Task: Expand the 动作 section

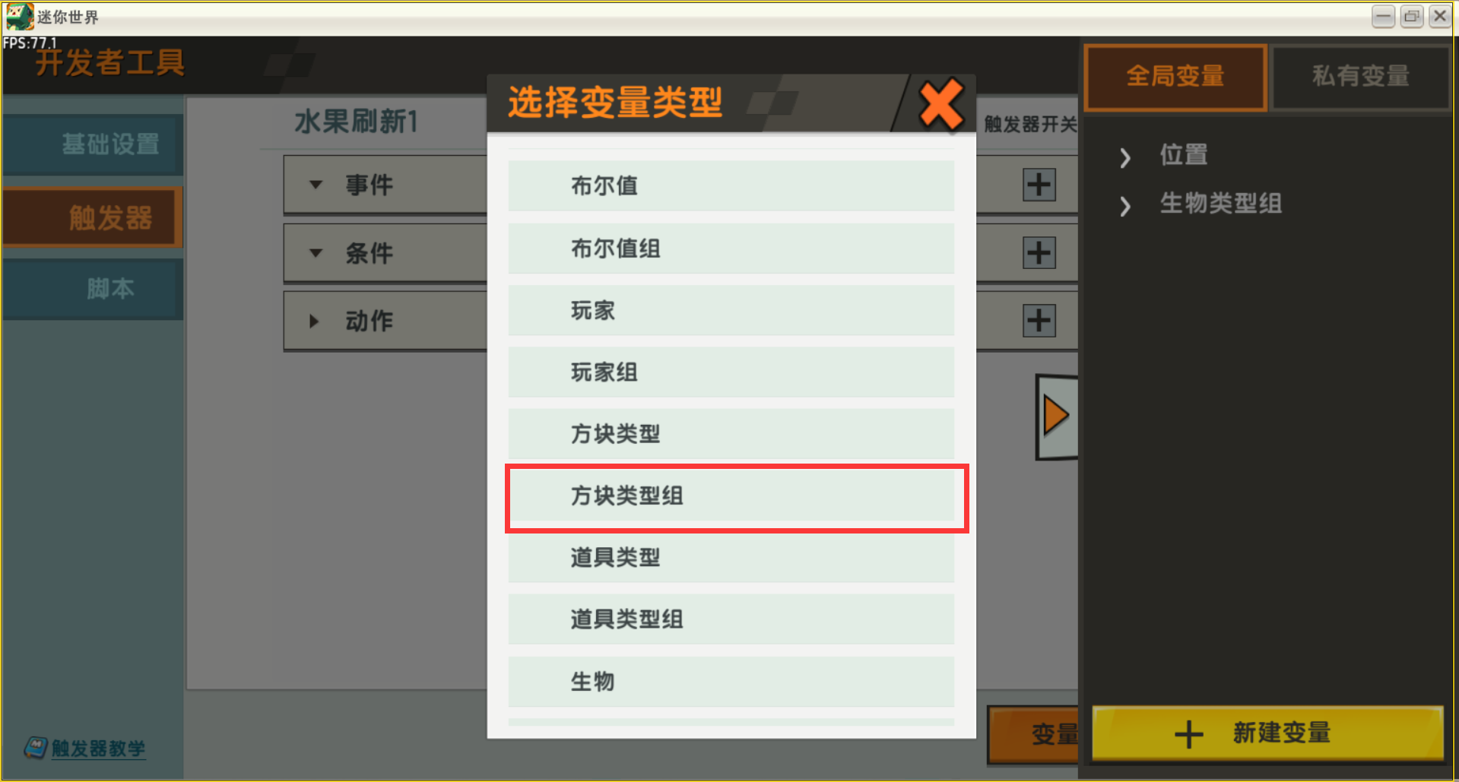Action: (x=314, y=321)
